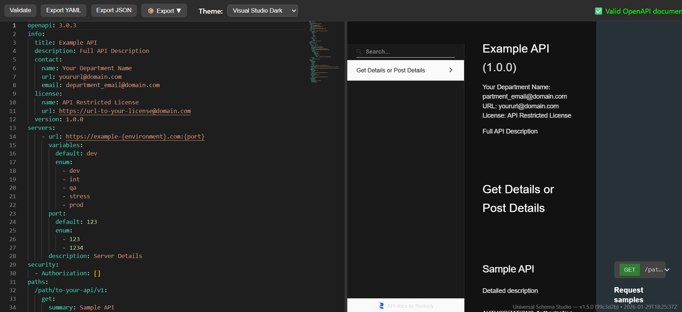
Task: Open the Export dropdown menu
Action: (164, 11)
